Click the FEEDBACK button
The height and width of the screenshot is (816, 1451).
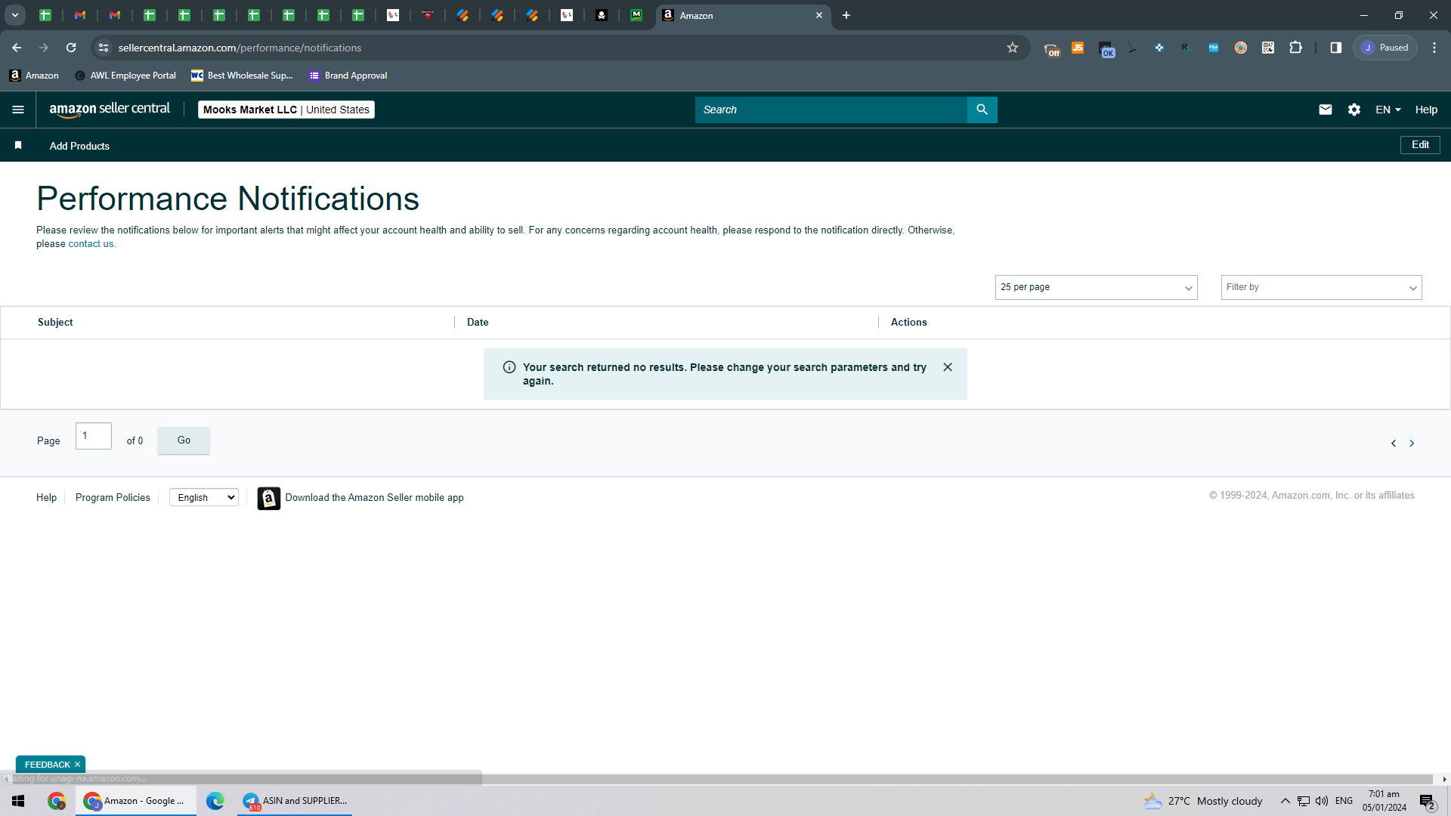tap(47, 765)
